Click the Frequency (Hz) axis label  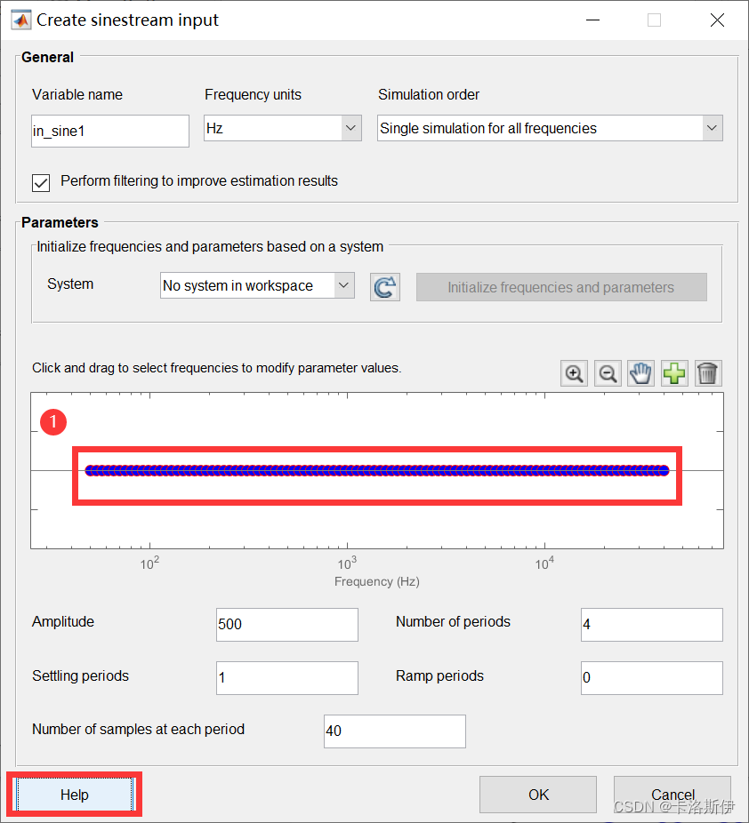click(377, 581)
